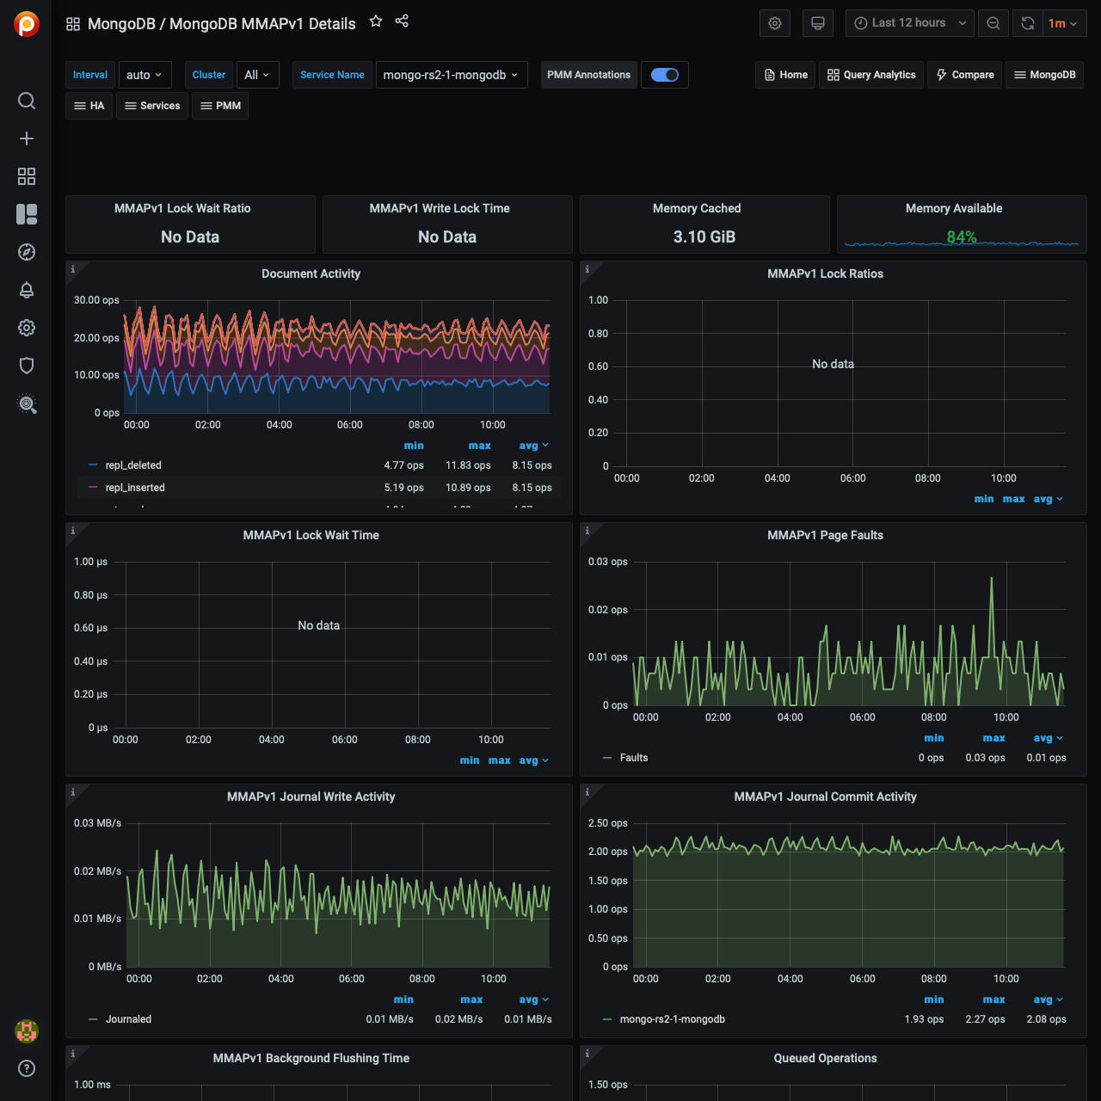Sort Document Activity legend by max column
Screen dimensions: 1101x1101
pos(479,446)
